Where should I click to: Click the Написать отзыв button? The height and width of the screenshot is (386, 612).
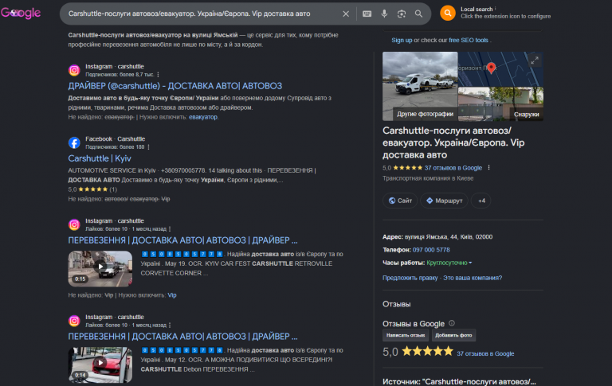pos(406,335)
